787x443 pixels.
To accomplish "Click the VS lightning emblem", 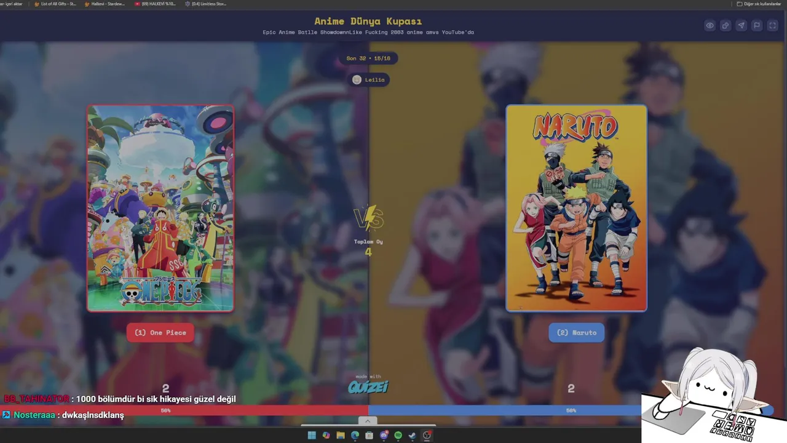I will click(368, 219).
